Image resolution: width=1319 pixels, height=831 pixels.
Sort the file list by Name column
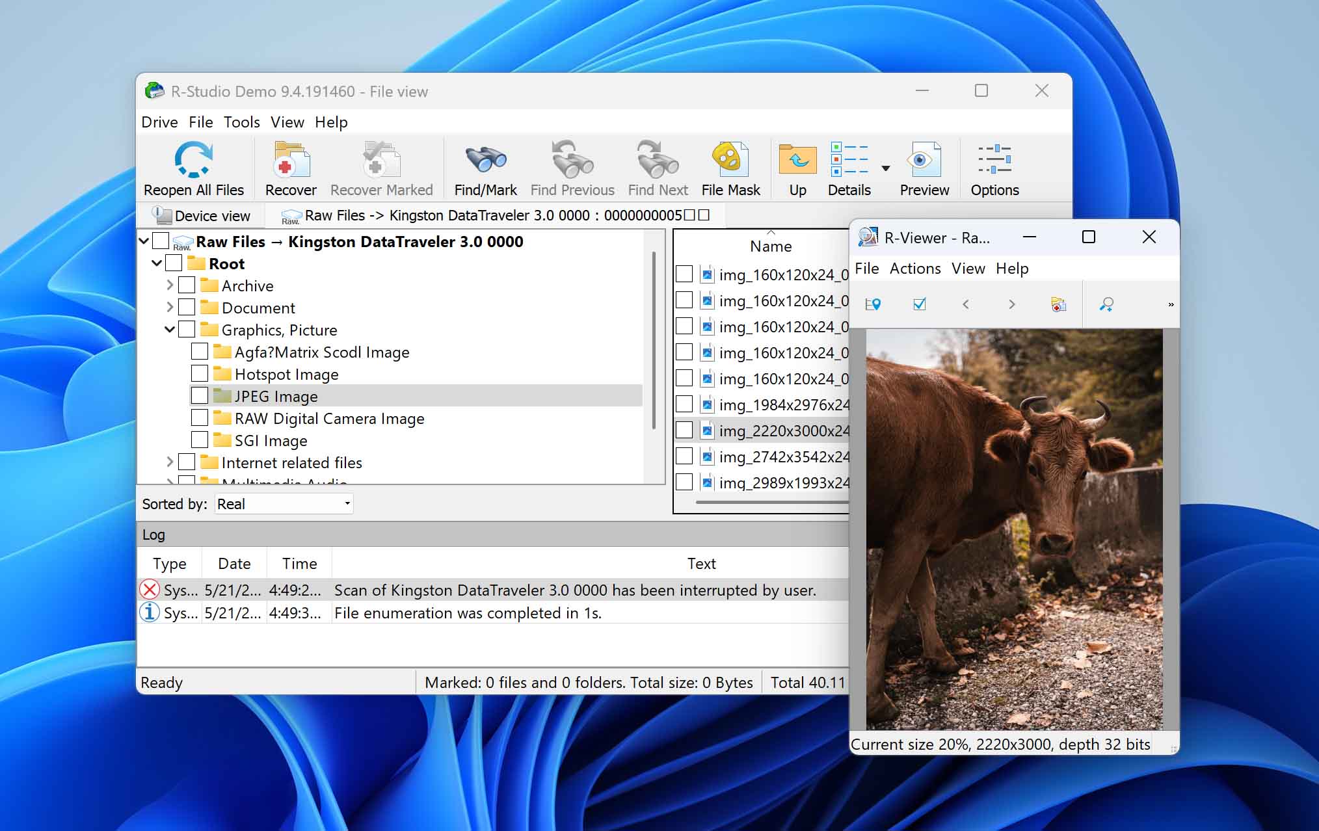[771, 246]
